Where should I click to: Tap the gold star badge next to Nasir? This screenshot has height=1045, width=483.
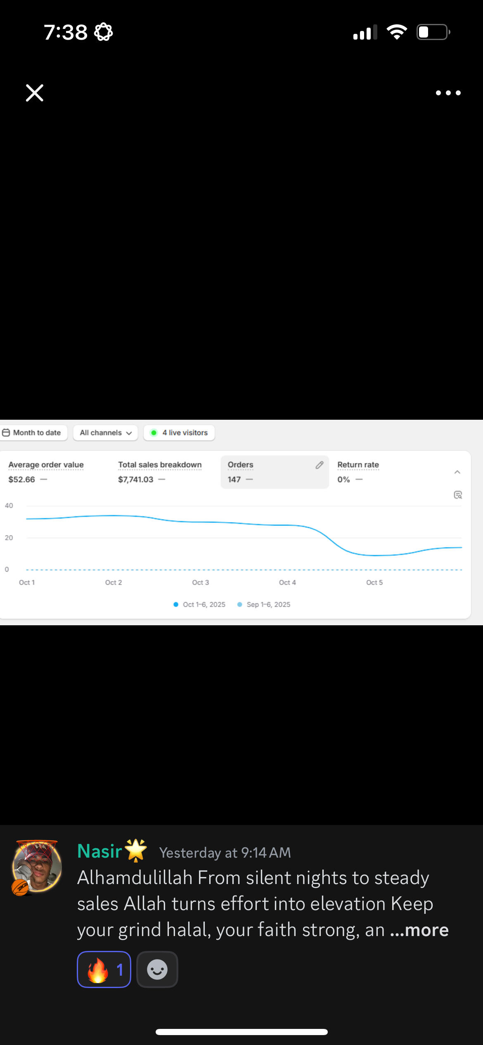(x=136, y=851)
